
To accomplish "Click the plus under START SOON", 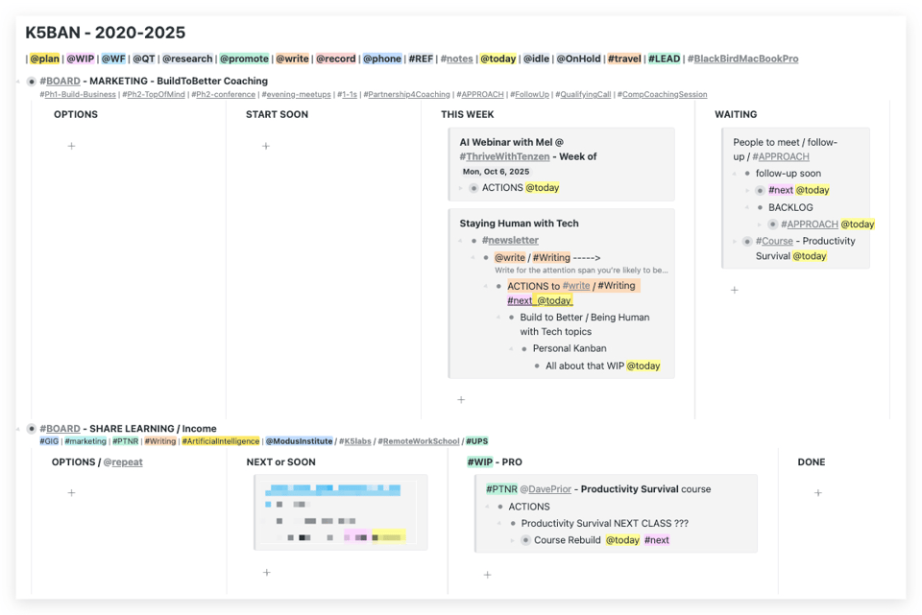I will pos(266,146).
